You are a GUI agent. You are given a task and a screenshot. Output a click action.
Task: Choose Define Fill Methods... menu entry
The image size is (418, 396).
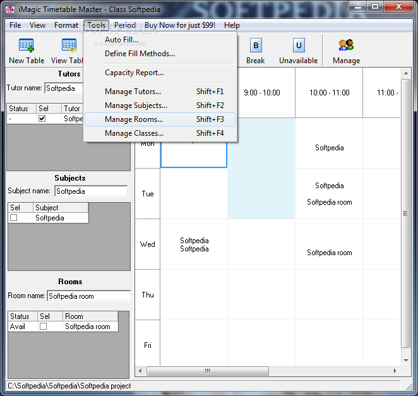click(x=160, y=54)
